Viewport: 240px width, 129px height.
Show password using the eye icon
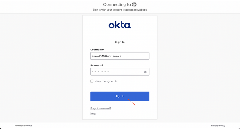(145, 72)
